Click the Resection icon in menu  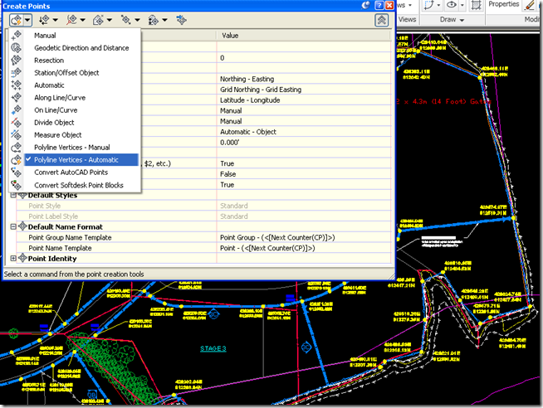click(x=17, y=61)
